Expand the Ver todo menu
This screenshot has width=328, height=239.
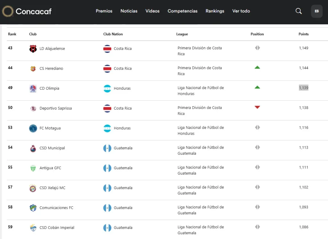click(x=241, y=11)
